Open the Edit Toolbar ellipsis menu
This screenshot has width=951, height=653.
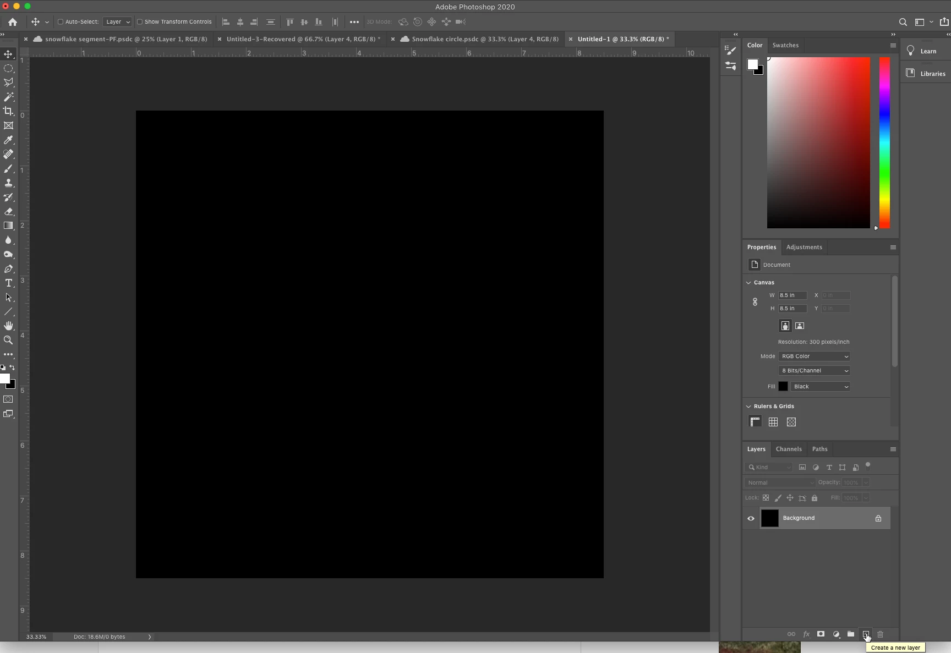pyautogui.click(x=8, y=354)
